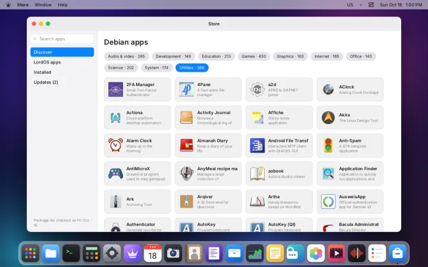Filter by Graphics · 163 category
The height and width of the screenshot is (267, 428).
[x=290, y=56]
